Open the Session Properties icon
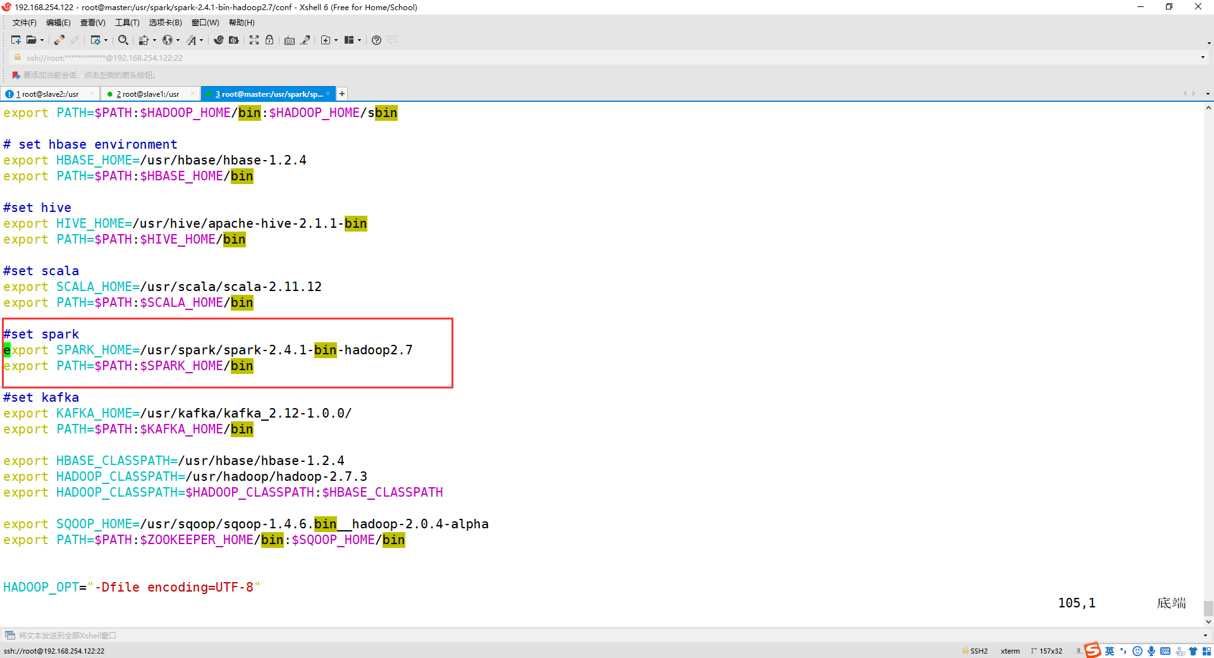 click(x=97, y=40)
